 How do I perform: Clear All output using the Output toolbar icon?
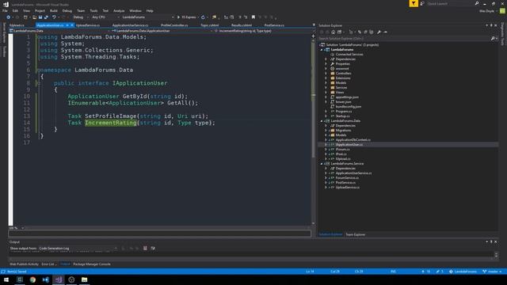click(x=145, y=248)
